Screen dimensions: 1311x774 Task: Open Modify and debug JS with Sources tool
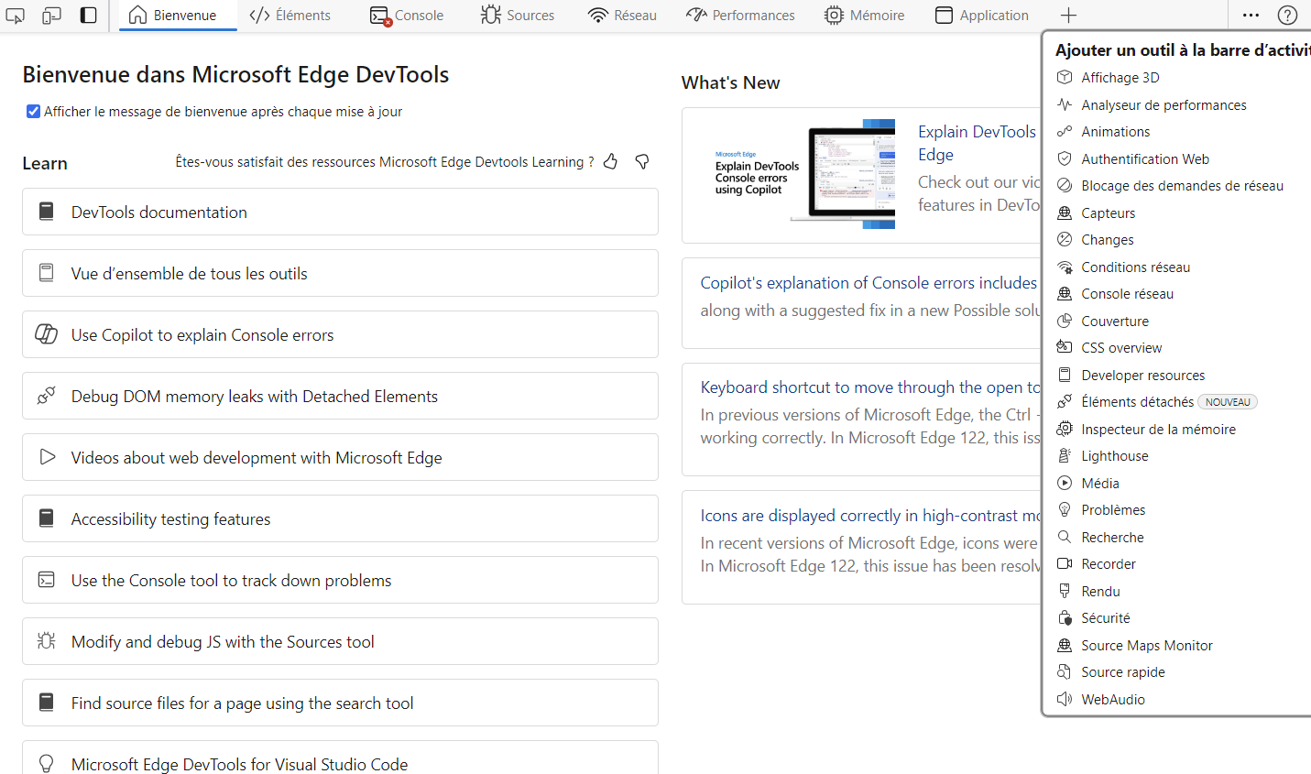click(x=340, y=641)
